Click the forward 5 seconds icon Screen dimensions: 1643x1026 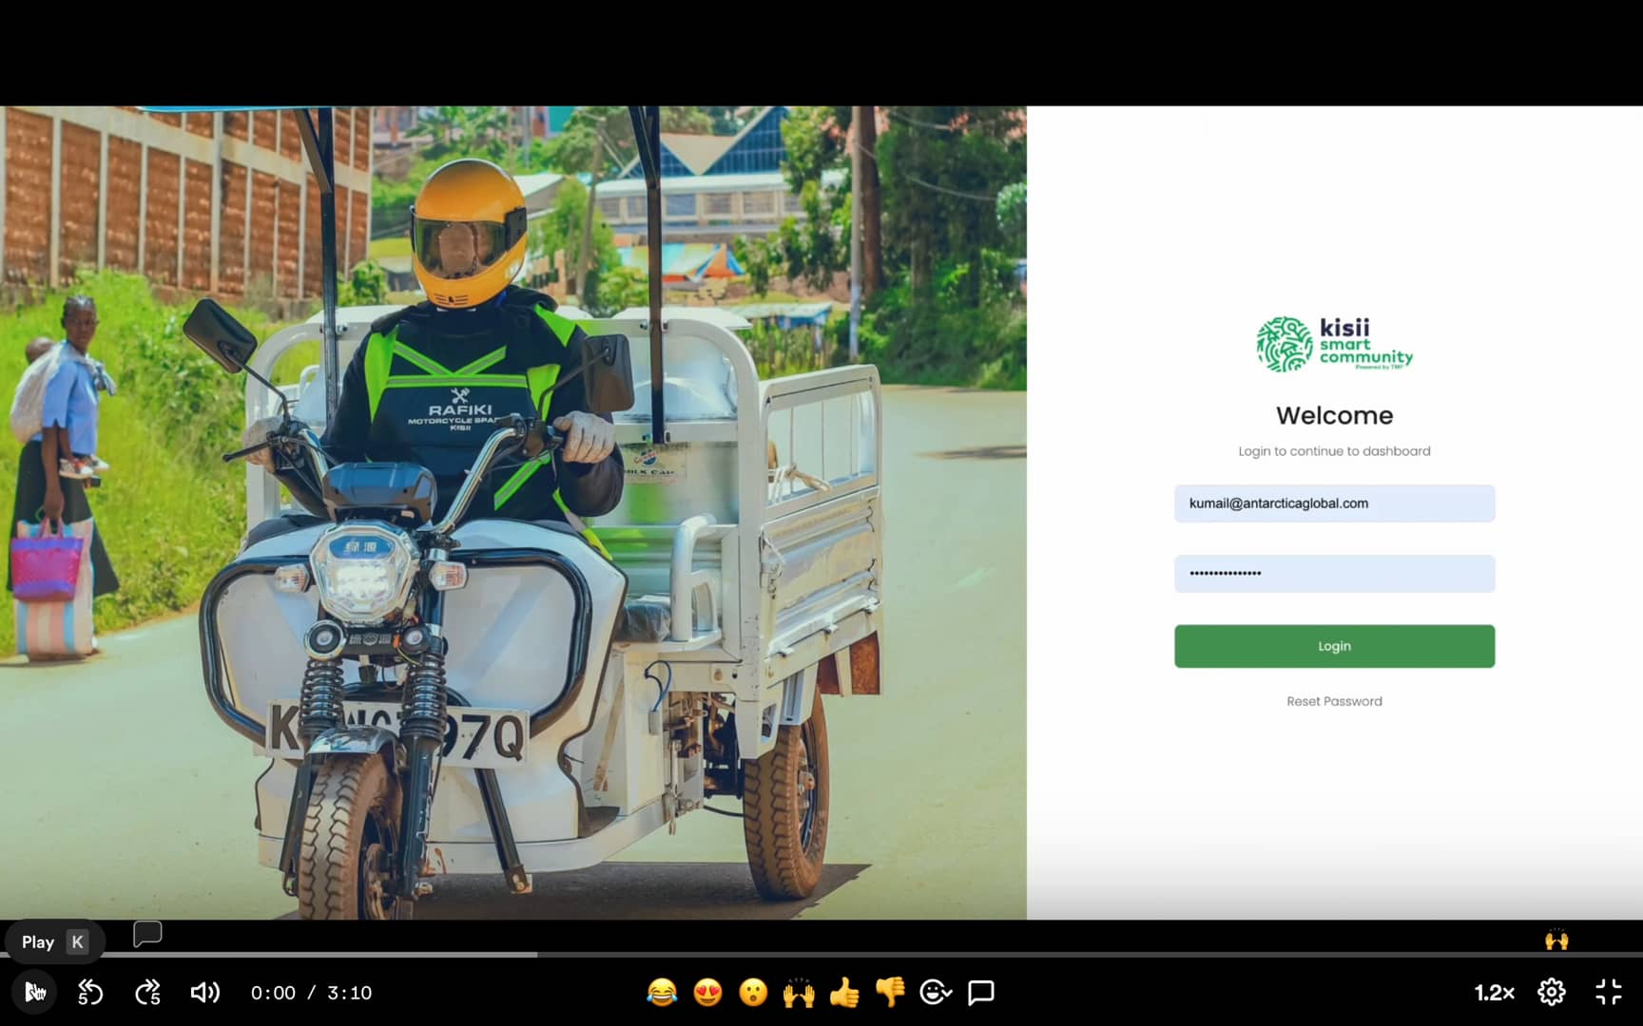click(147, 992)
